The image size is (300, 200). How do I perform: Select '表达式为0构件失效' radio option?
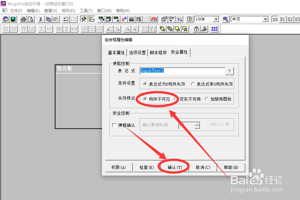coord(164,84)
